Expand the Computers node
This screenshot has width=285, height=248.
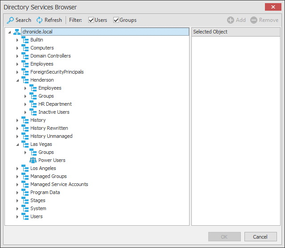[x=17, y=48]
